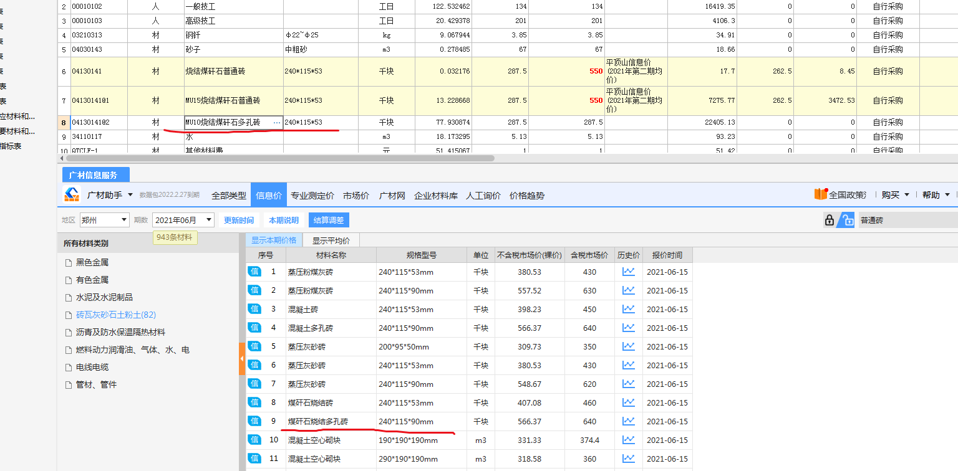Click the 更新时间 button
The height and width of the screenshot is (471, 958).
(x=239, y=220)
